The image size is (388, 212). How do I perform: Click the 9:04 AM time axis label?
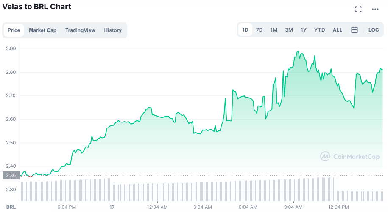pos(293,207)
